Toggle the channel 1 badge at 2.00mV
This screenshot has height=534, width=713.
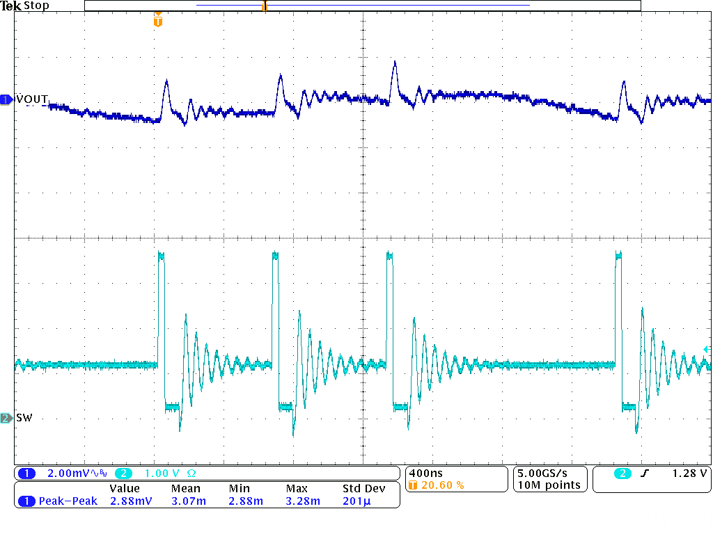(x=26, y=474)
